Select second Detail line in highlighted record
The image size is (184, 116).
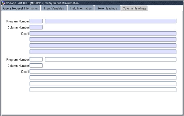103,39
